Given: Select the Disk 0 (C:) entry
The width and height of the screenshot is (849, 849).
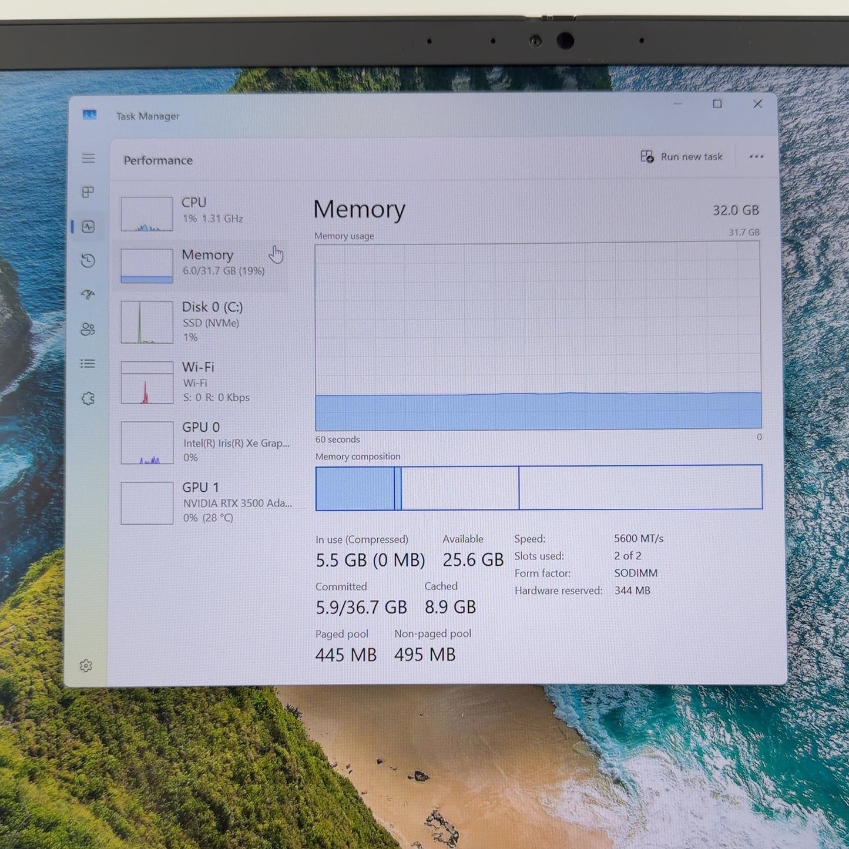Looking at the screenshot, I should [x=201, y=322].
